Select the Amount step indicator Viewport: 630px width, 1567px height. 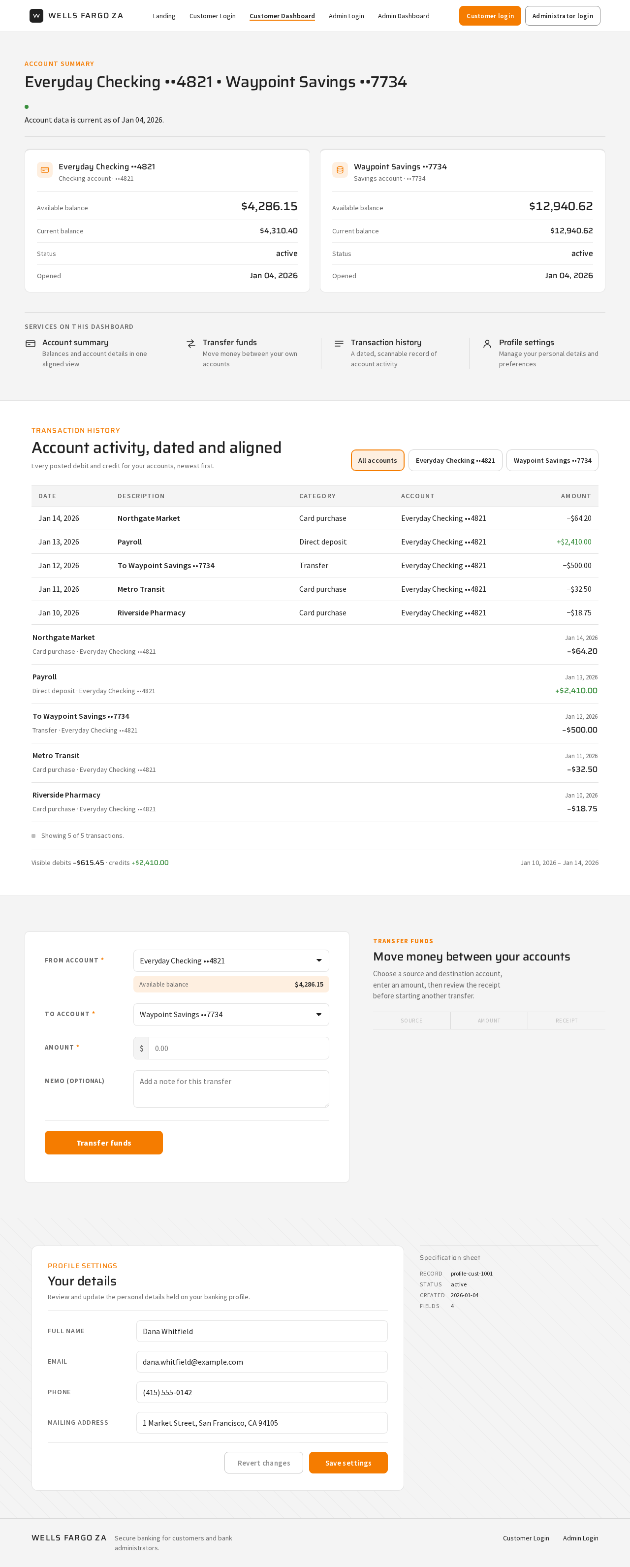[489, 1020]
